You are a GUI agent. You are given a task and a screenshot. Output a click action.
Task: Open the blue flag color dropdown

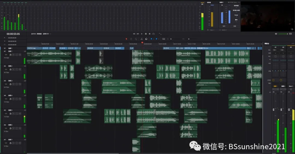[x=153, y=39]
